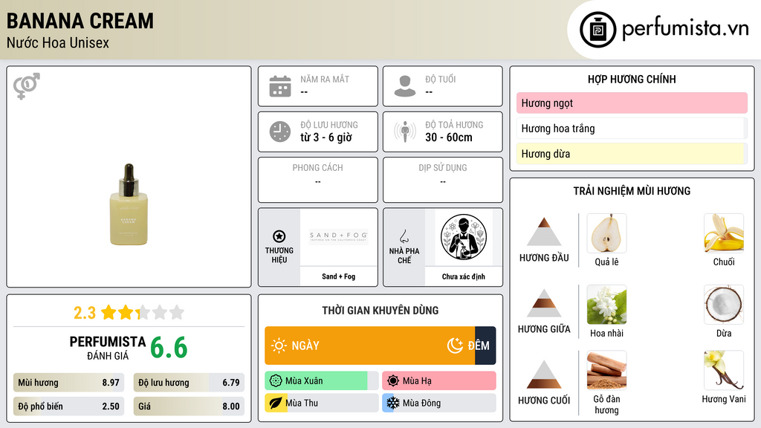
Task: Click the Hương đầu pyramid icon
Action: pos(544,232)
